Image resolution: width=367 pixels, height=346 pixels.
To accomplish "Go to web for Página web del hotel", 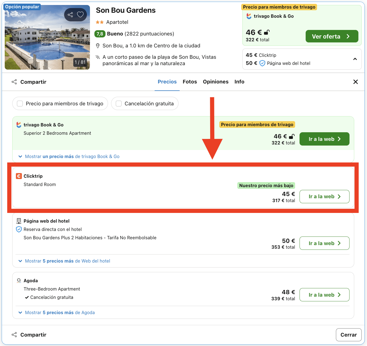I will pos(324,243).
